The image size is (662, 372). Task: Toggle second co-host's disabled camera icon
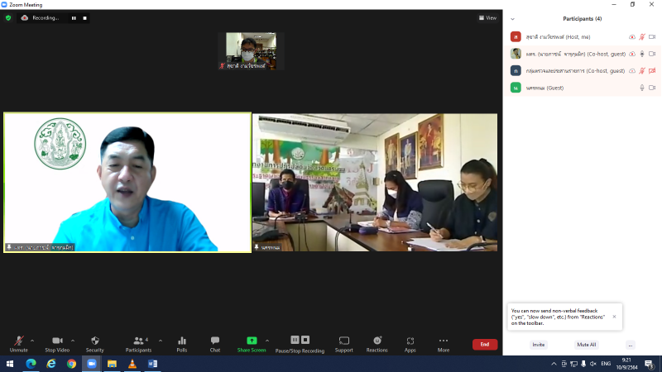pos(652,70)
